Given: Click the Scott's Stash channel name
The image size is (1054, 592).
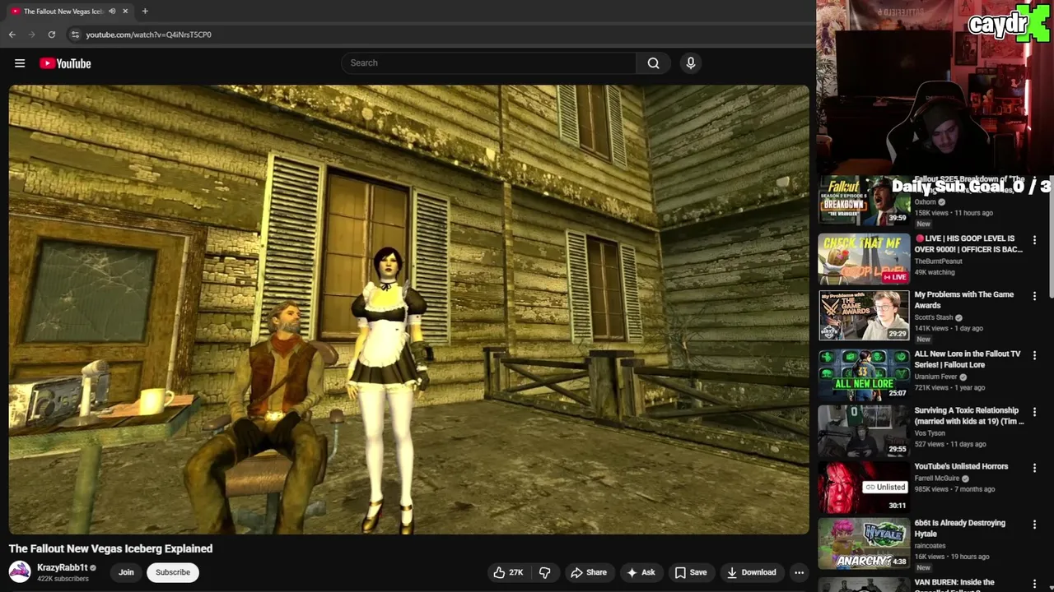Looking at the screenshot, I should point(934,317).
